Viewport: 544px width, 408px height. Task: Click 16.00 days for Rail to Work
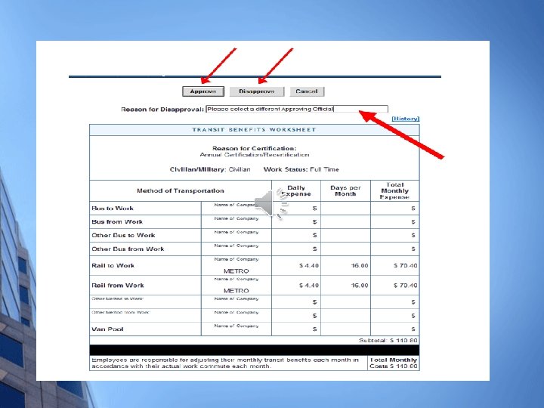pos(360,265)
